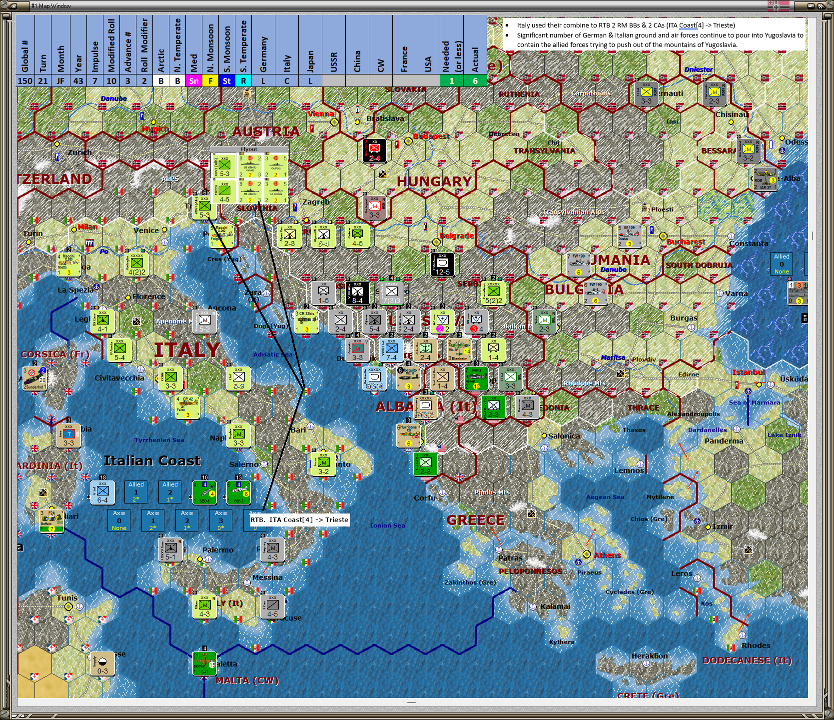The image size is (834, 720).
Task: Click the Axis 0 None sea box
Action: pos(119,520)
